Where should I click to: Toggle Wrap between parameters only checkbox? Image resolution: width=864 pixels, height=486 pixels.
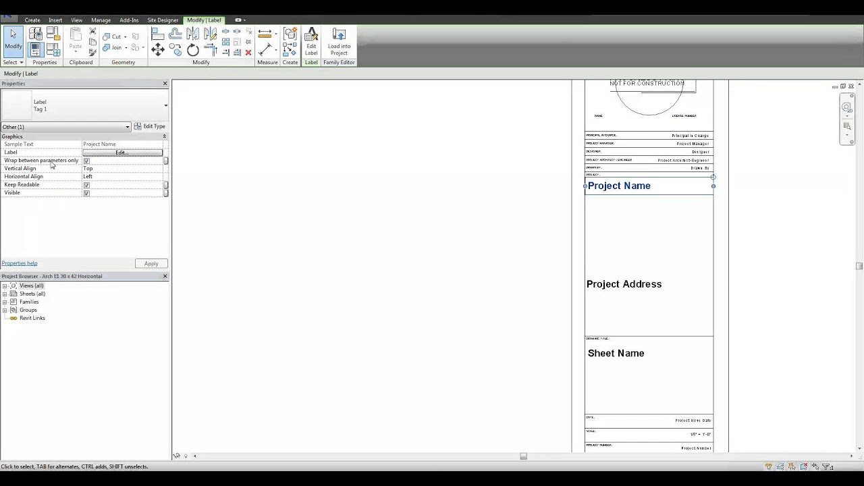pyautogui.click(x=86, y=161)
